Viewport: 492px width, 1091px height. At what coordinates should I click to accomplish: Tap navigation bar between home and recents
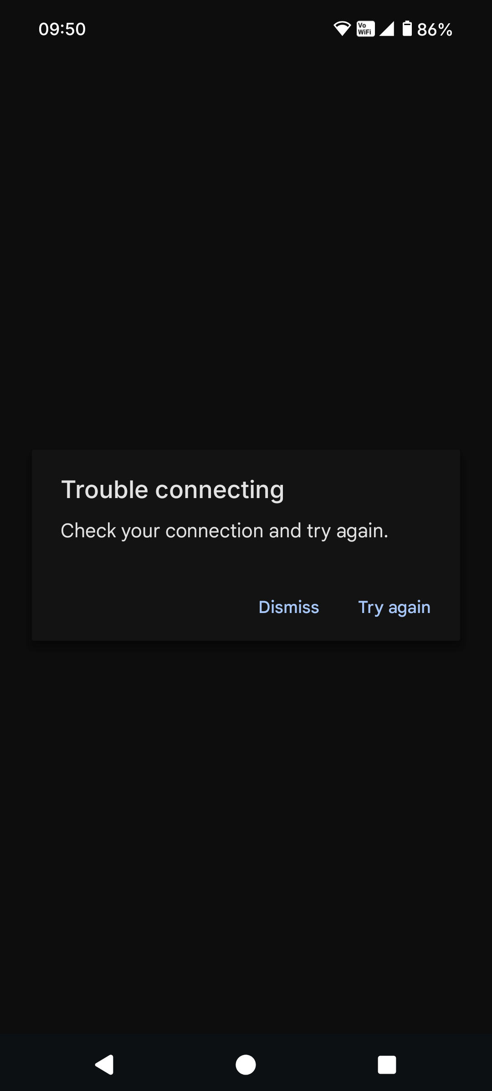(x=317, y=1065)
